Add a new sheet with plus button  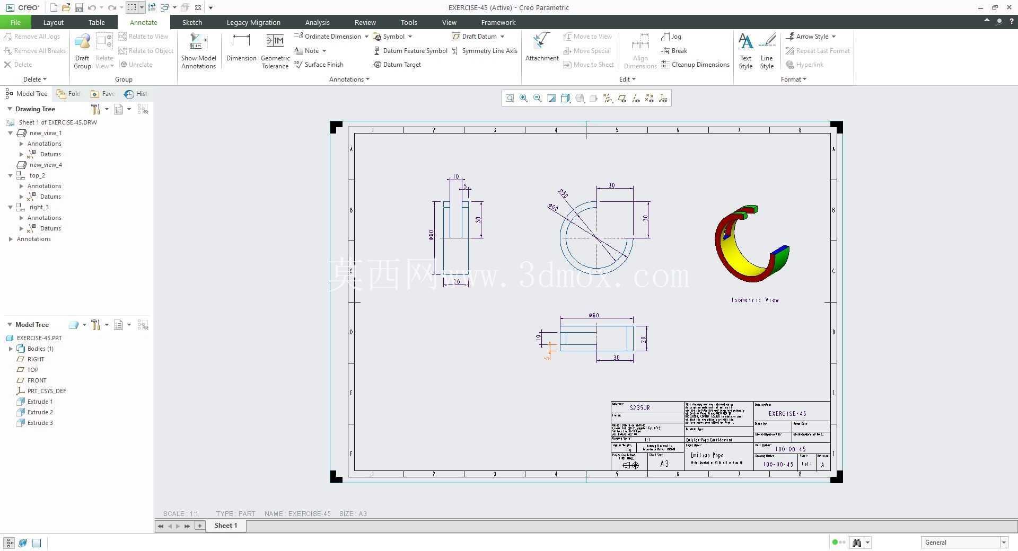(200, 526)
